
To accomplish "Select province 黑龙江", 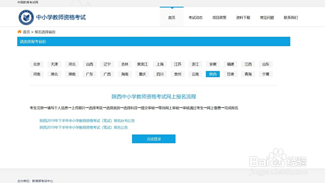I will 142,64.
